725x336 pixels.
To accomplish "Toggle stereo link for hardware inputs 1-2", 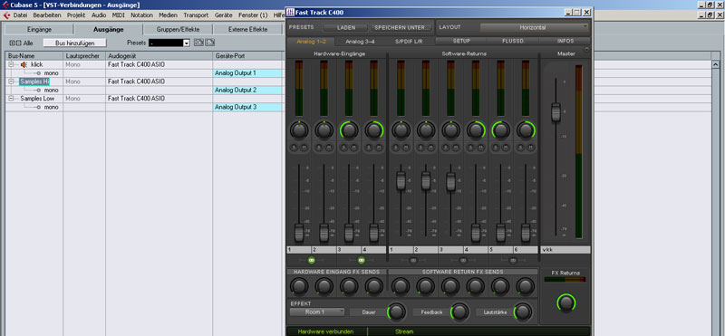I will [311, 260].
